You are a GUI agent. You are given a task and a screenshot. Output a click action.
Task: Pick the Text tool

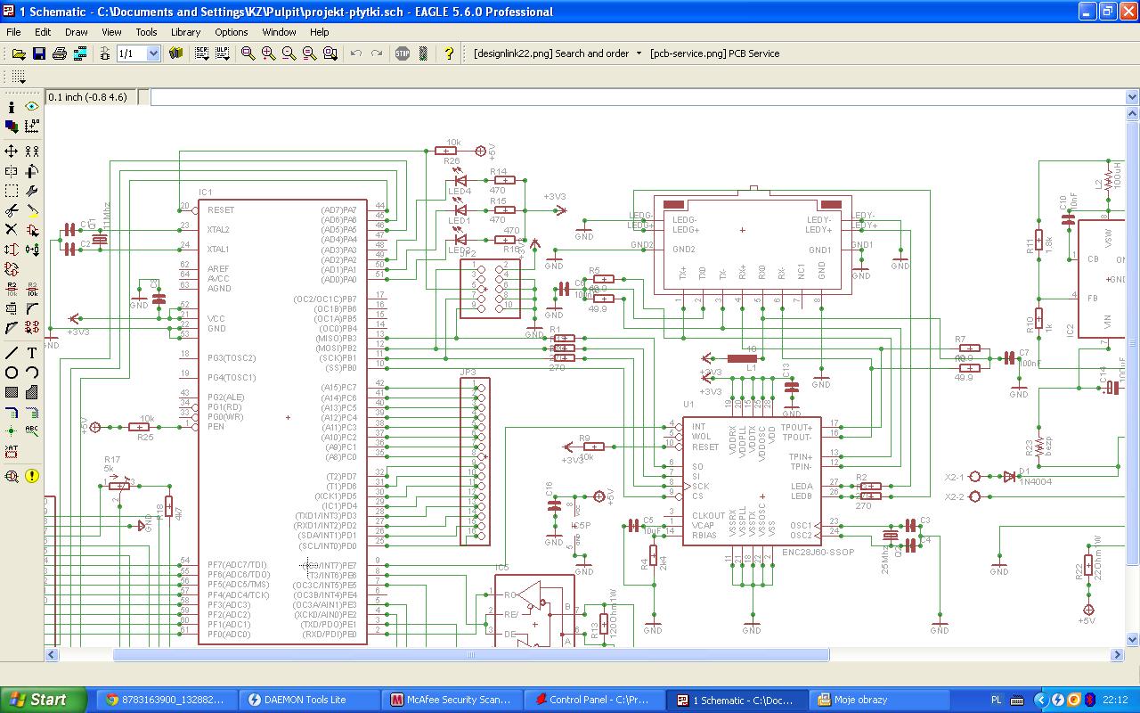pyautogui.click(x=32, y=353)
